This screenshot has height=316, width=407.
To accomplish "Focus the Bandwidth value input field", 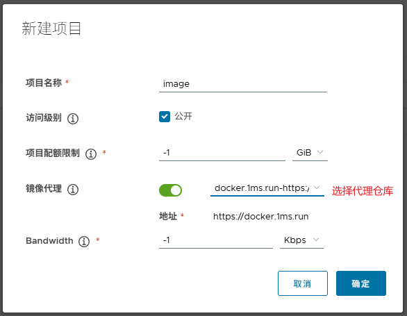I will [216, 240].
